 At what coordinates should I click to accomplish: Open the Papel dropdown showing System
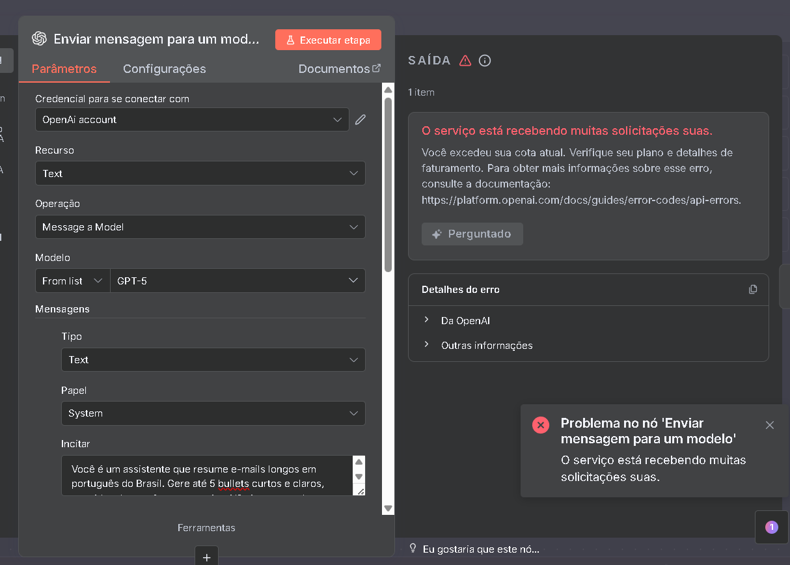tap(213, 413)
